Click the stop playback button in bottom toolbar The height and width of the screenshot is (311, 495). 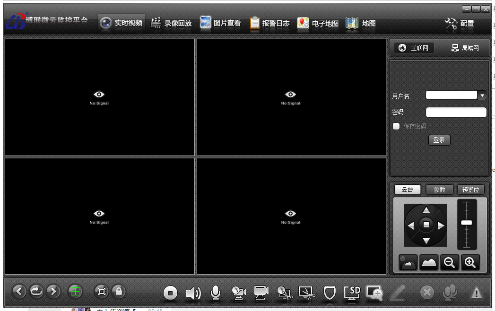pyautogui.click(x=171, y=294)
